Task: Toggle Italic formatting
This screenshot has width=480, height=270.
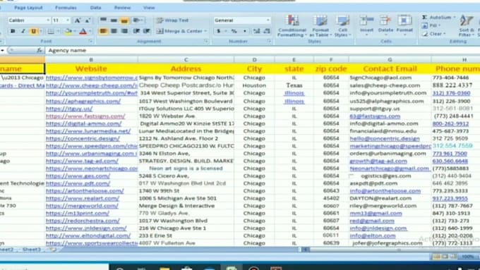Action: point(23,31)
